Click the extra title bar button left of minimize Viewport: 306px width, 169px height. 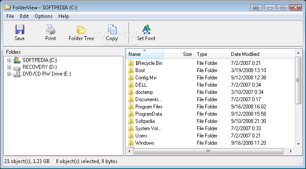coord(256,8)
